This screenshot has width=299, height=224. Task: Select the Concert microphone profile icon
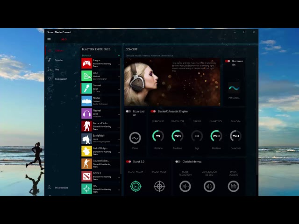click(x=86, y=88)
